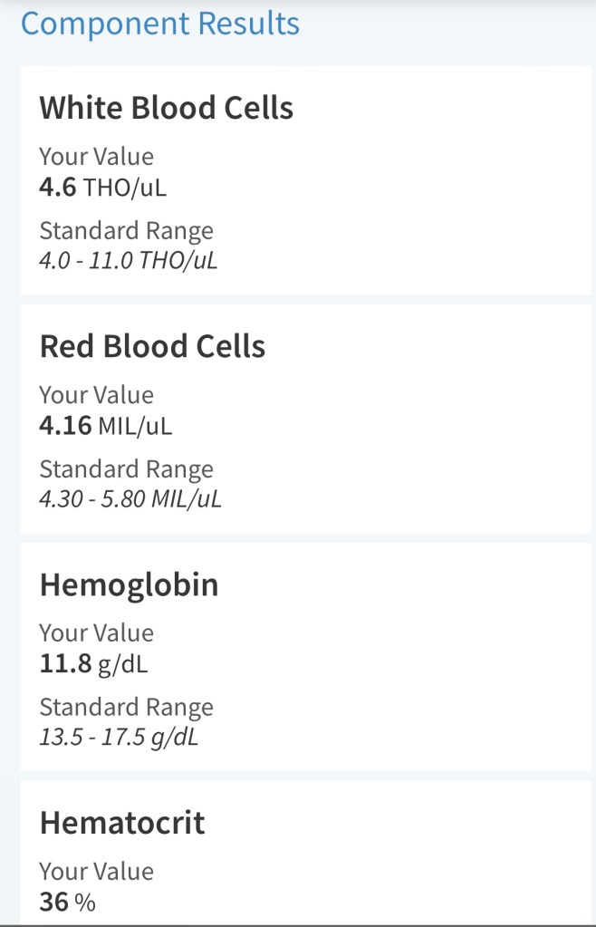Click Your Value label under Red Blood Cells
This screenshot has width=596, height=927.
point(96,395)
